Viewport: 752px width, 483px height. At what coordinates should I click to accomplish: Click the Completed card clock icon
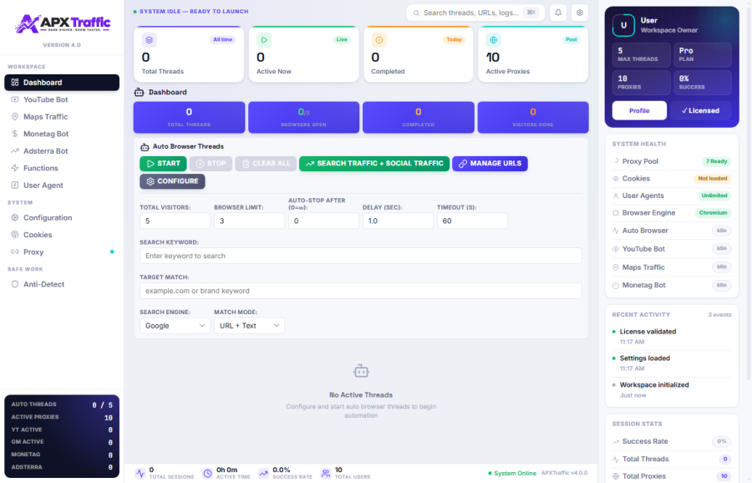tap(379, 40)
